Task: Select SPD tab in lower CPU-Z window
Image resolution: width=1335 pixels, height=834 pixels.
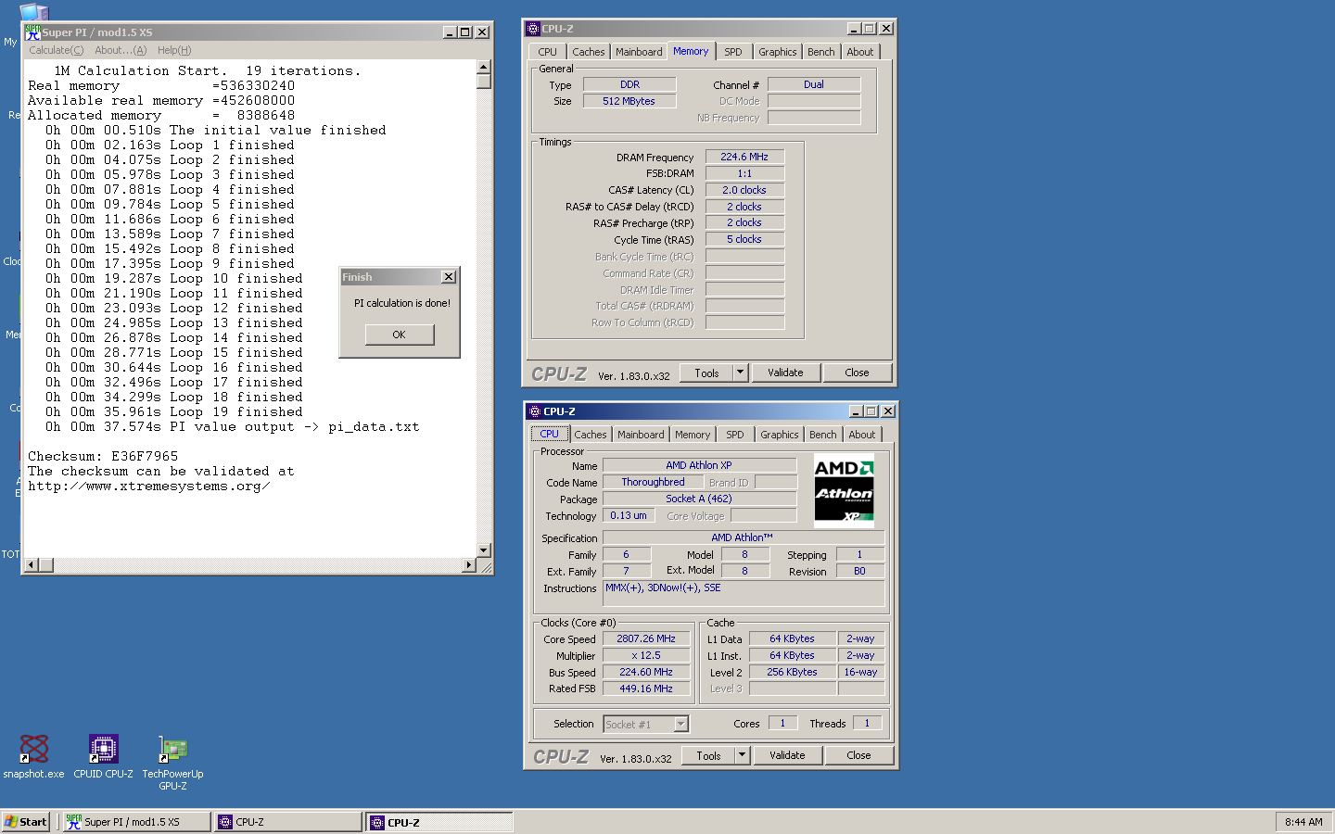Action: click(735, 435)
